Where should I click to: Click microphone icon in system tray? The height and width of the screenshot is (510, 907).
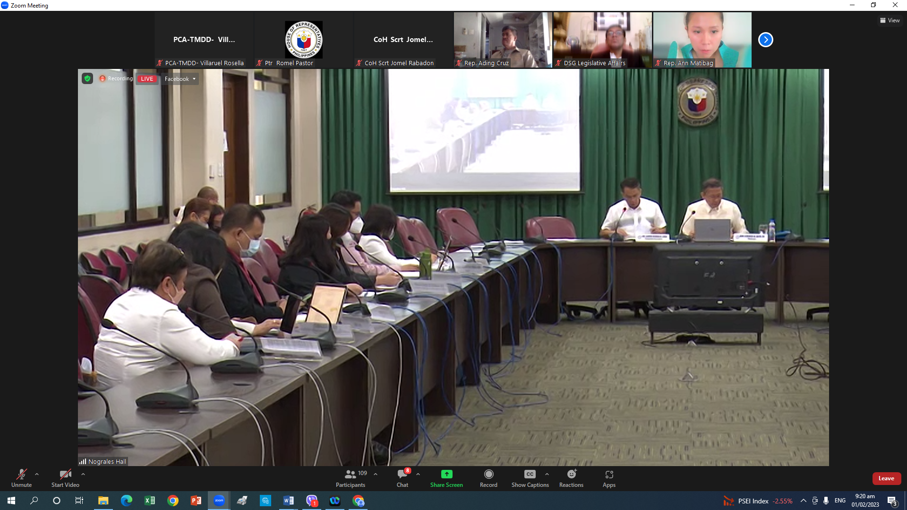pyautogui.click(x=826, y=501)
